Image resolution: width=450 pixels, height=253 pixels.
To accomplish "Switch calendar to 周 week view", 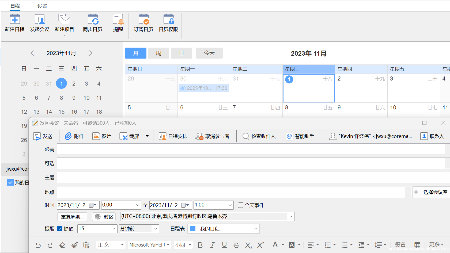I will [x=158, y=53].
